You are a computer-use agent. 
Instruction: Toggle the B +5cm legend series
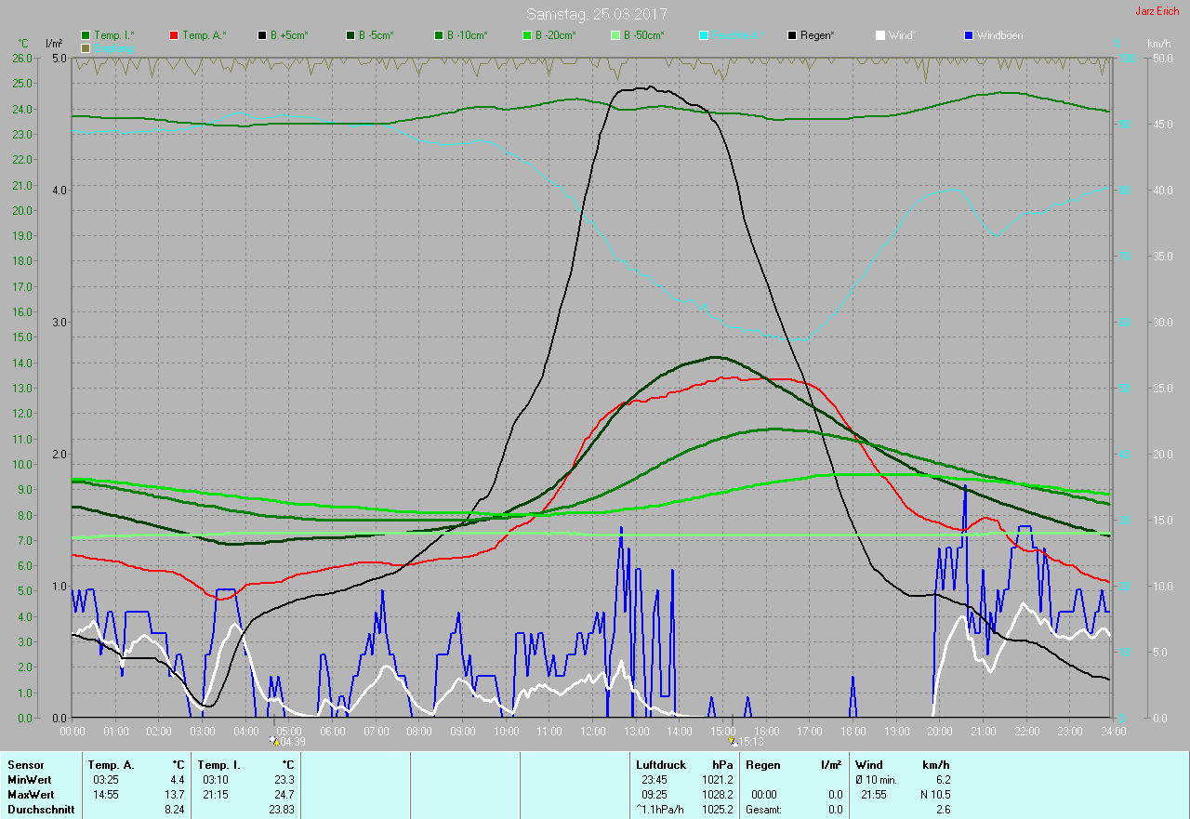coord(288,35)
